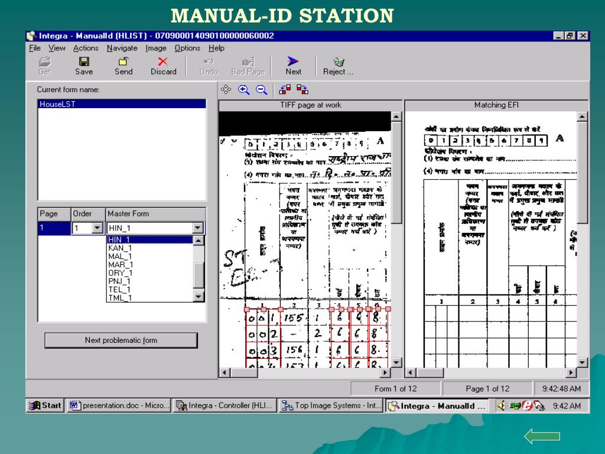Click the Next problematic form button

121,340
